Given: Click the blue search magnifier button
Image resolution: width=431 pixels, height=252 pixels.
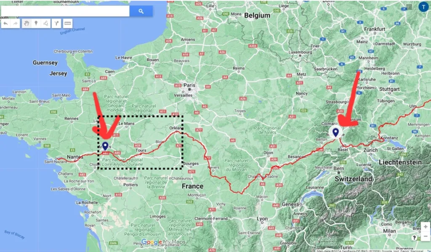Looking at the screenshot, I should click(141, 11).
